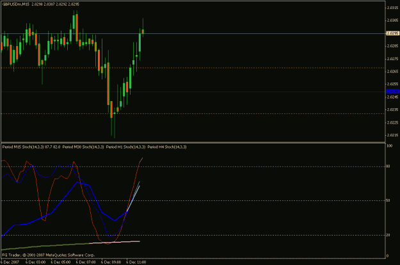Click the '6 Dec 09:00' time axis label
400x265 pixels.
(111, 262)
